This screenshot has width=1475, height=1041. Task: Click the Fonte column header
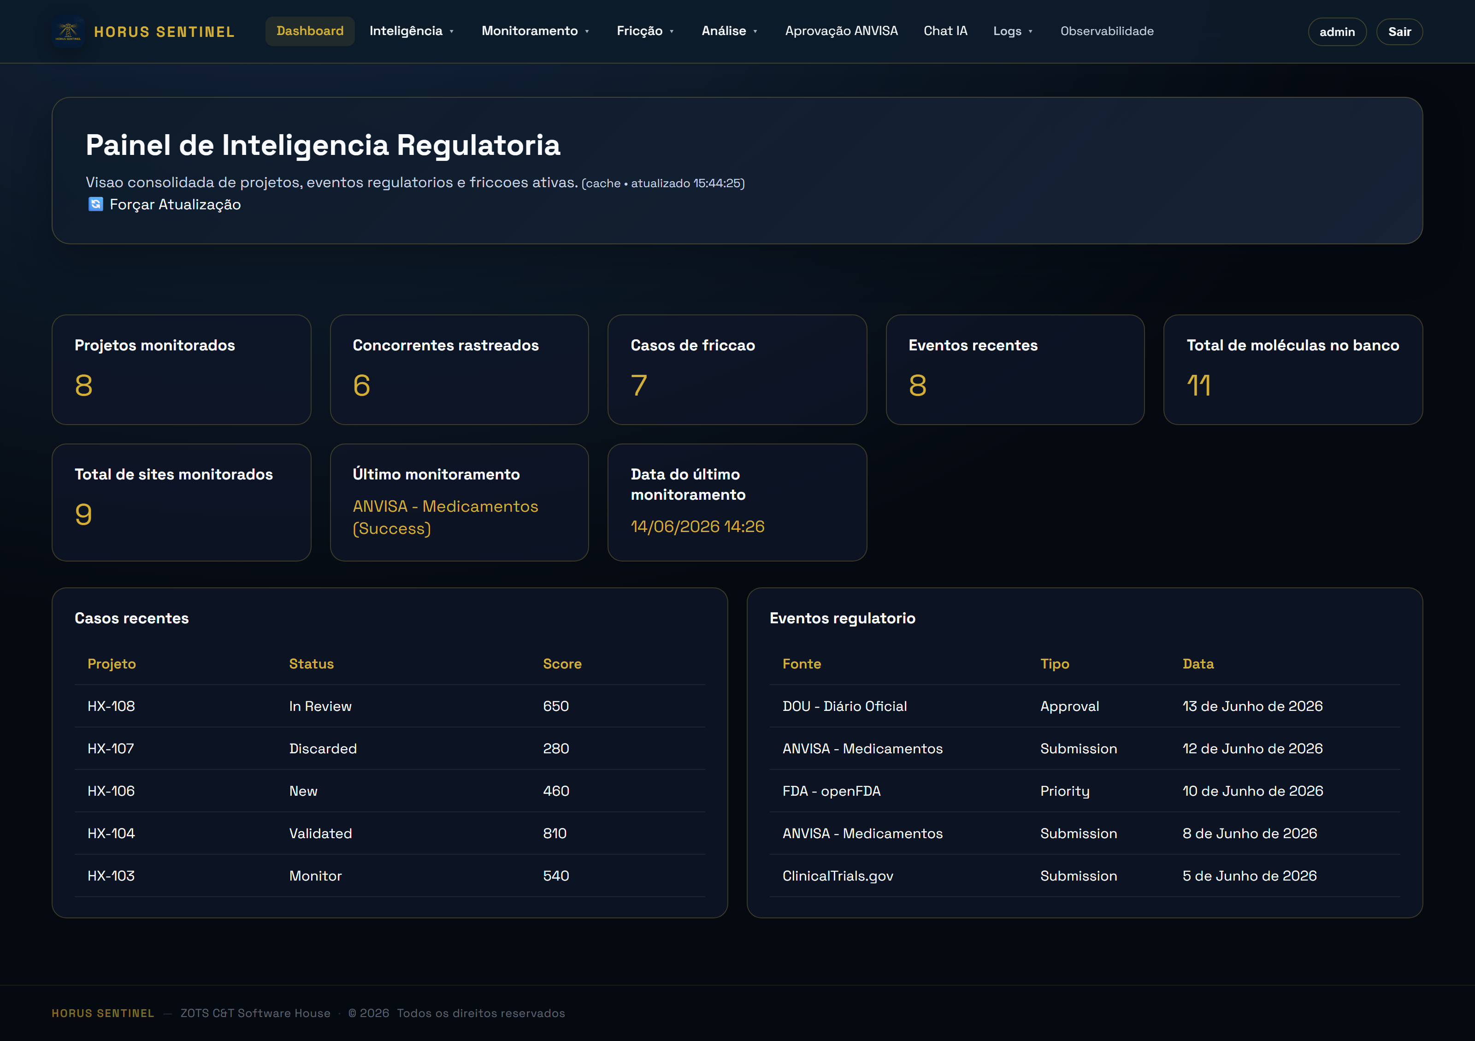coord(802,664)
